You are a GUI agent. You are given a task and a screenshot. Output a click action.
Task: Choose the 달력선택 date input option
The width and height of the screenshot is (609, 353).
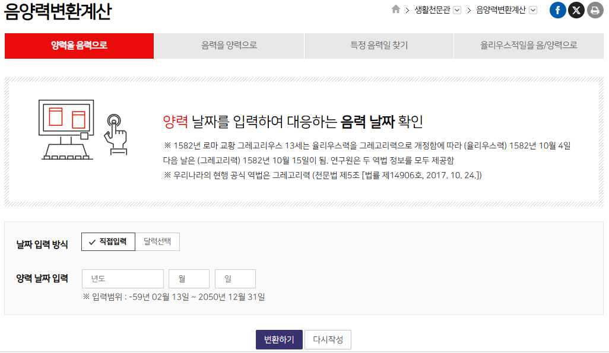pos(157,241)
